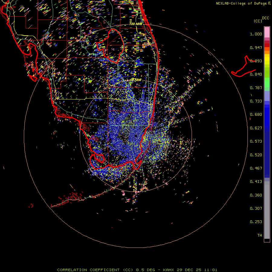Click the 0.520 scale value
The height and width of the screenshot is (272, 272).
pyautogui.click(x=256, y=155)
